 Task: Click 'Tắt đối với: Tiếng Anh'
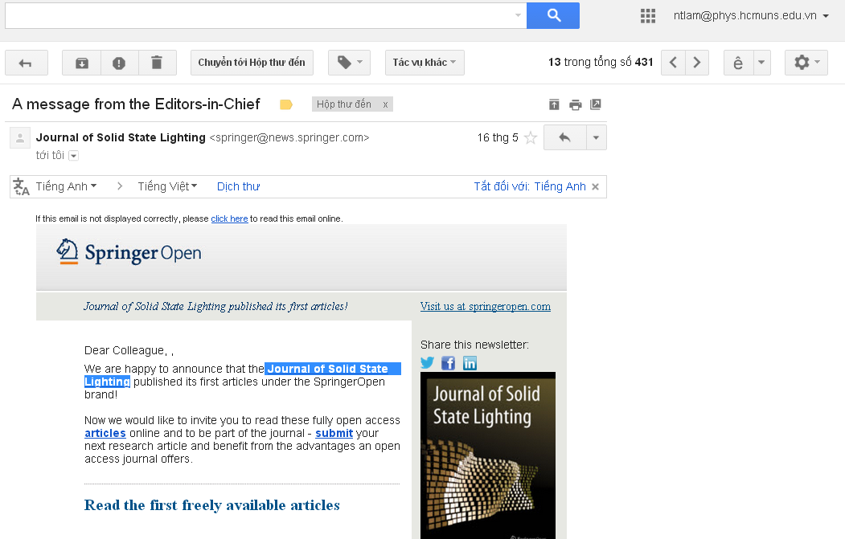click(x=530, y=186)
